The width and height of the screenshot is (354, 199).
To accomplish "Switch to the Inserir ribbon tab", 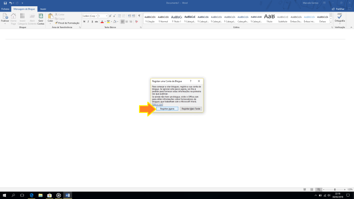I will click(x=43, y=9).
